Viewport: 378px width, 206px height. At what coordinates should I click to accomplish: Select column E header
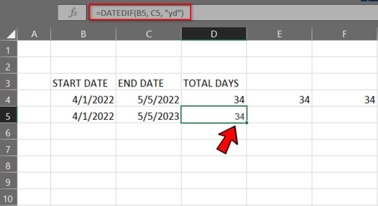(280, 34)
